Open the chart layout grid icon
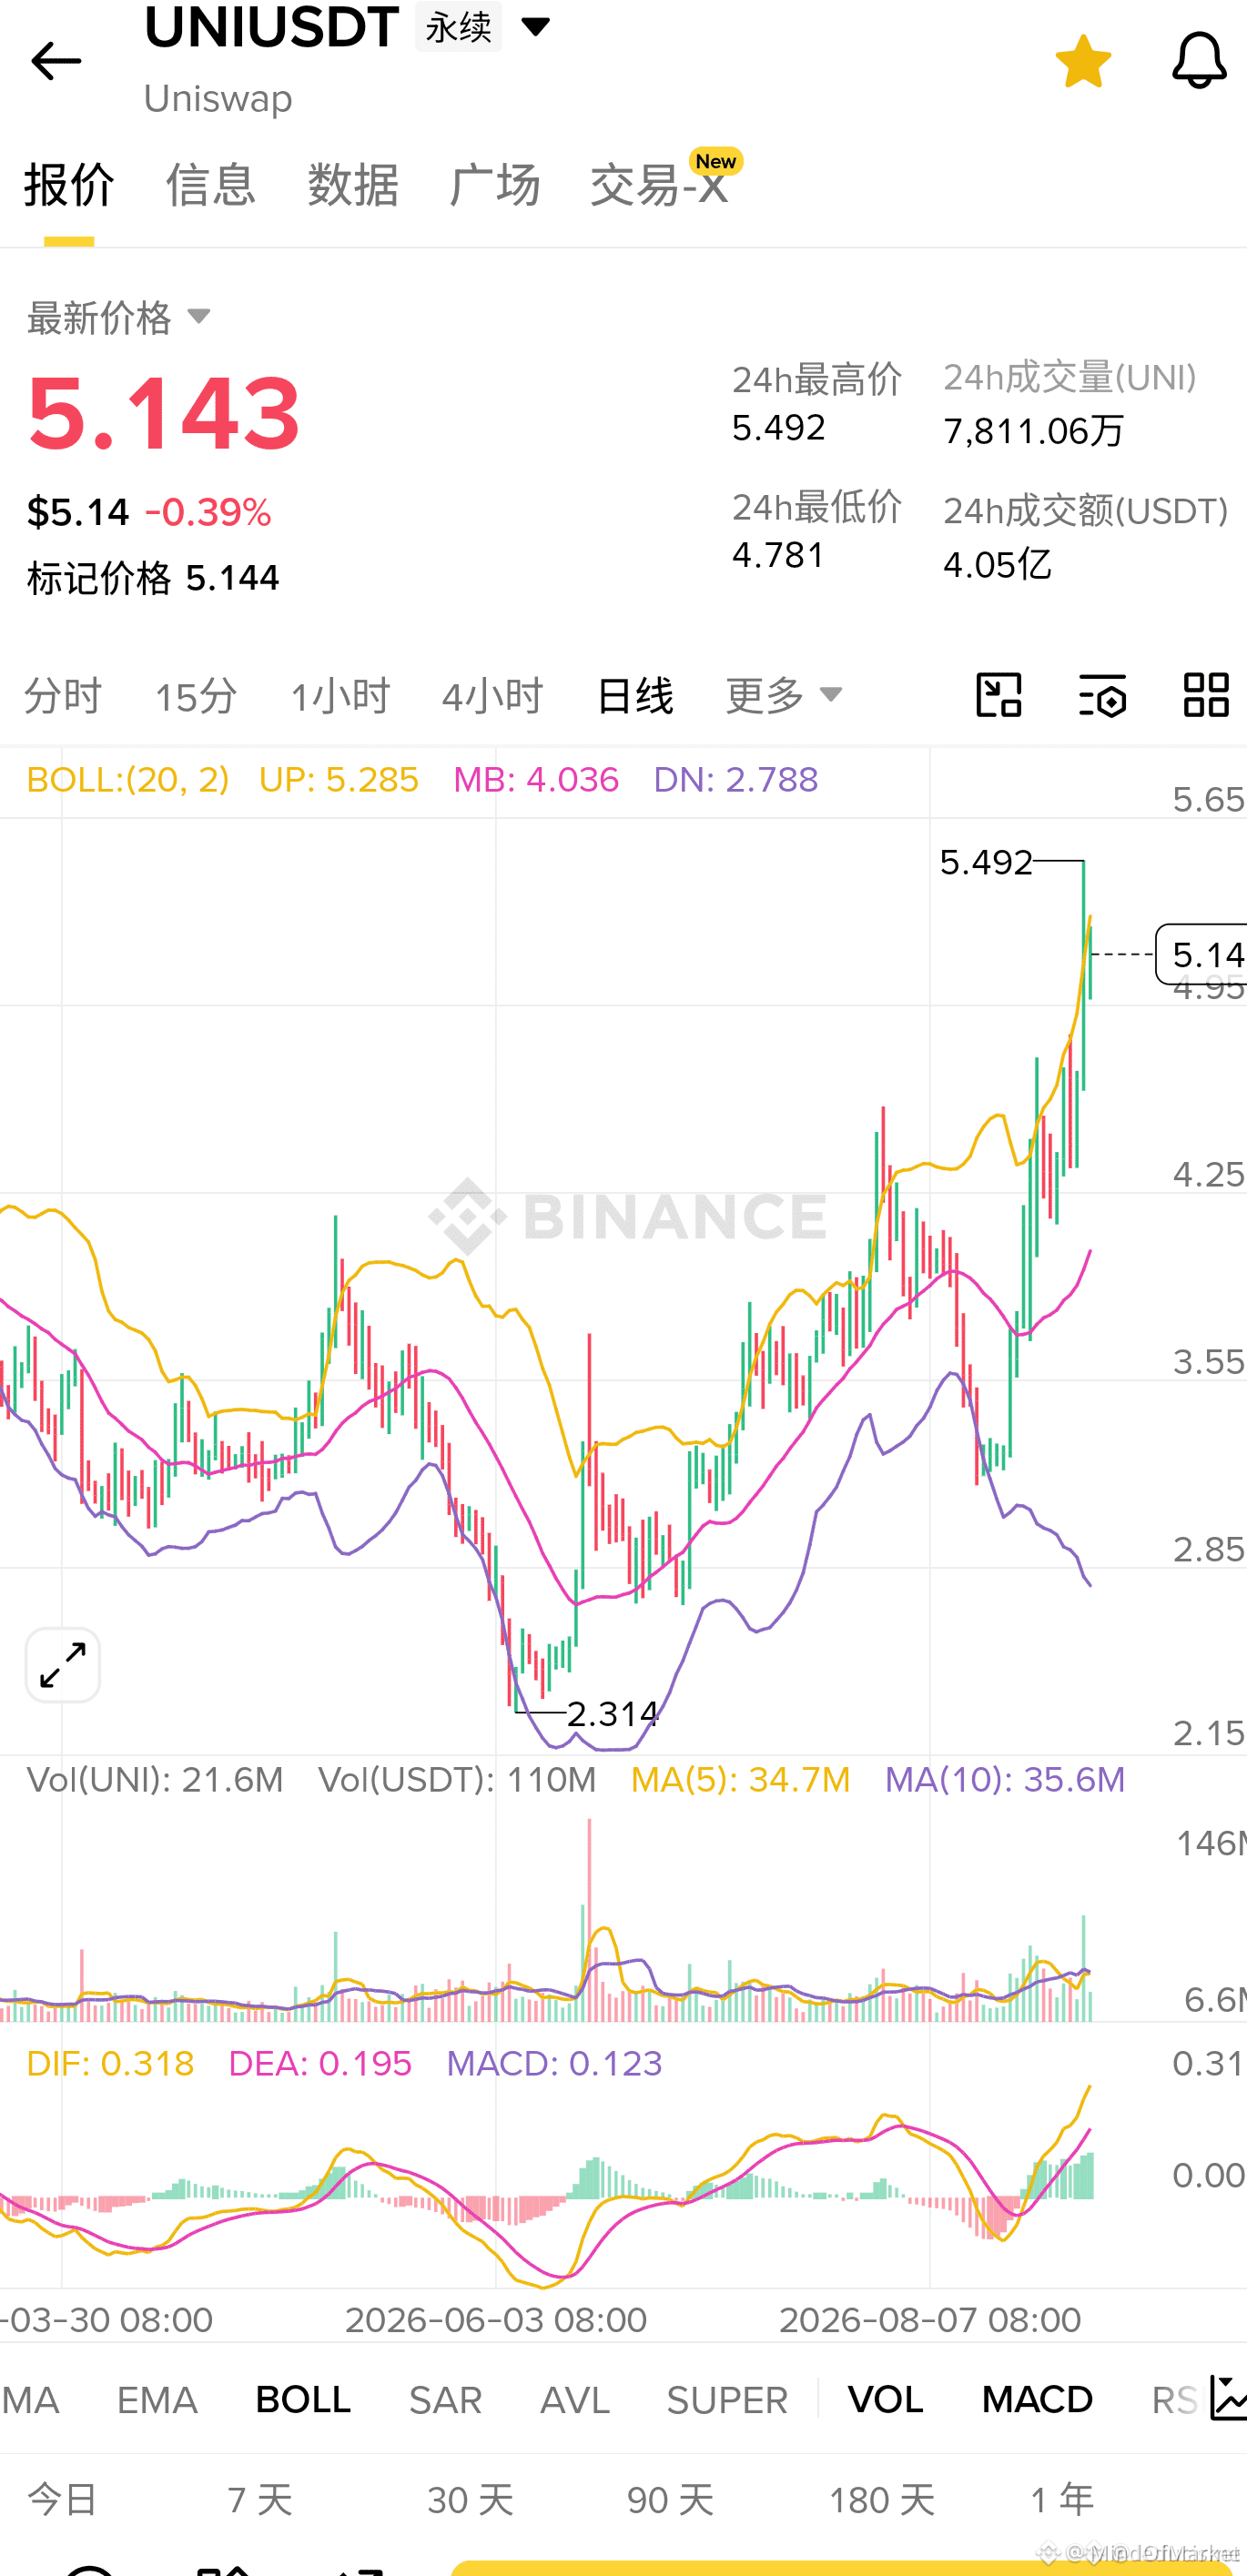The width and height of the screenshot is (1247, 2576). point(1206,695)
